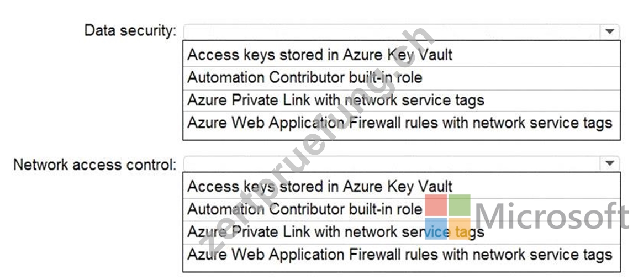Click the green square of Microsoft logo
This screenshot has width=633, height=280.
coord(460,205)
